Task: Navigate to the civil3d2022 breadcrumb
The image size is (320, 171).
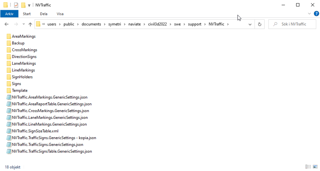Action: [x=157, y=24]
